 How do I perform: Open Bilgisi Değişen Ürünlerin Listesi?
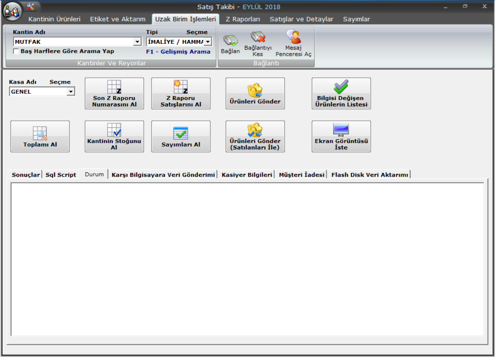341,93
